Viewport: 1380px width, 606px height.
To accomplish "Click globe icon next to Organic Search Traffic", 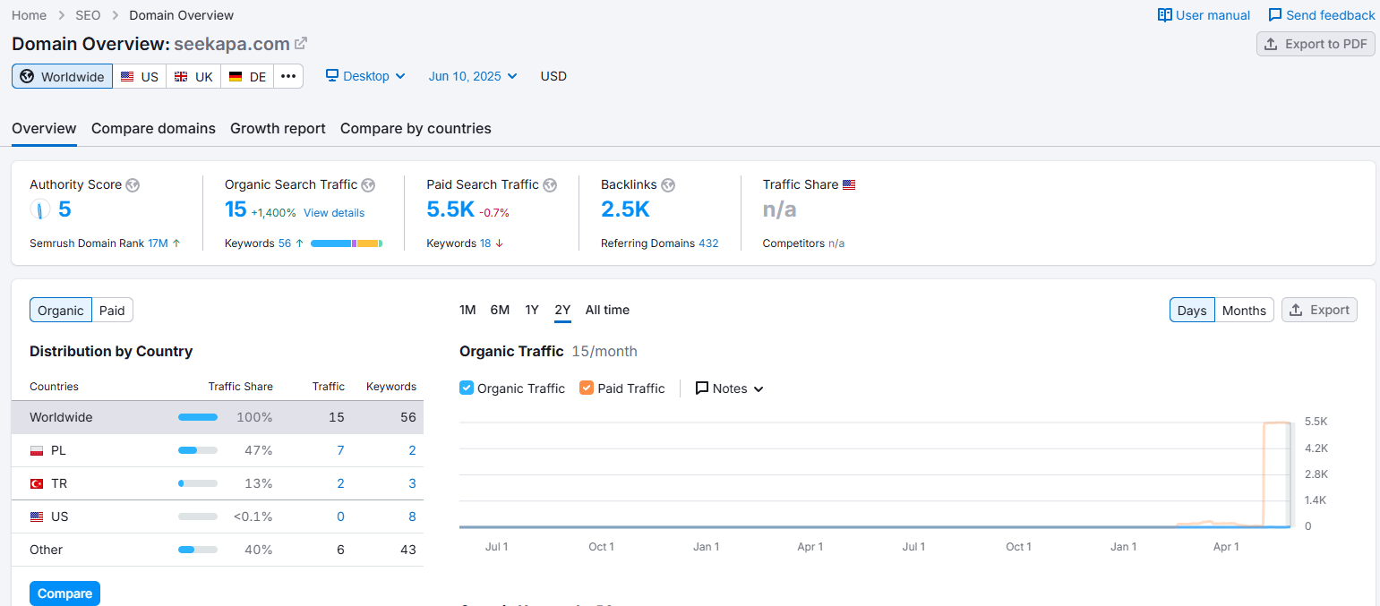I will click(x=368, y=185).
